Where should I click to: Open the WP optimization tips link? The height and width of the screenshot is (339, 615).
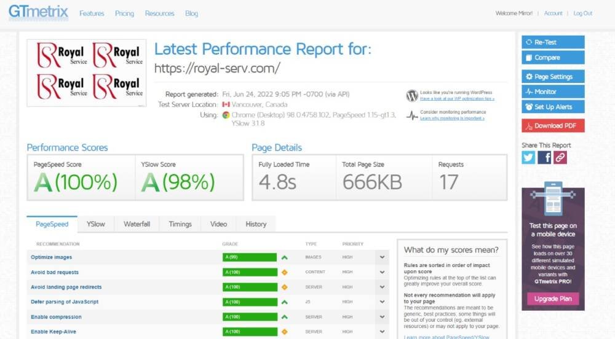457,99
